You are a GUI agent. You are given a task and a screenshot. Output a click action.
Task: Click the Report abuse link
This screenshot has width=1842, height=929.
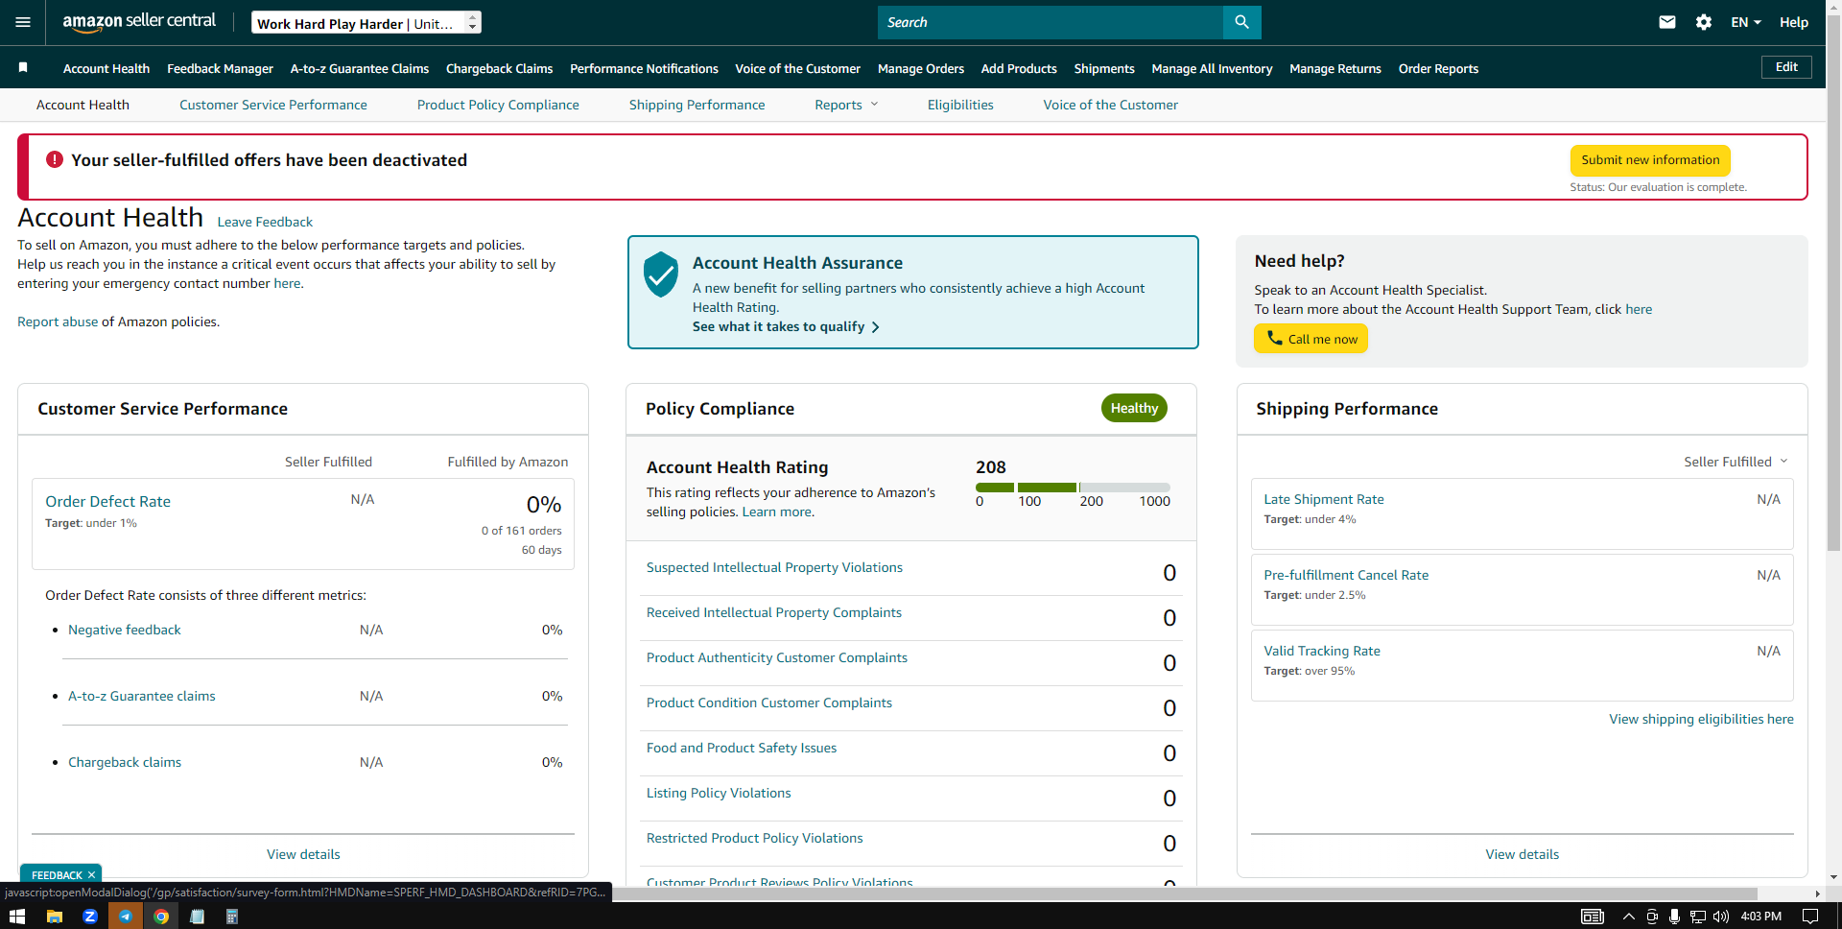pyautogui.click(x=58, y=322)
